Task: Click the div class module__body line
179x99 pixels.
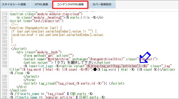Action: pyautogui.click(x=39, y=52)
